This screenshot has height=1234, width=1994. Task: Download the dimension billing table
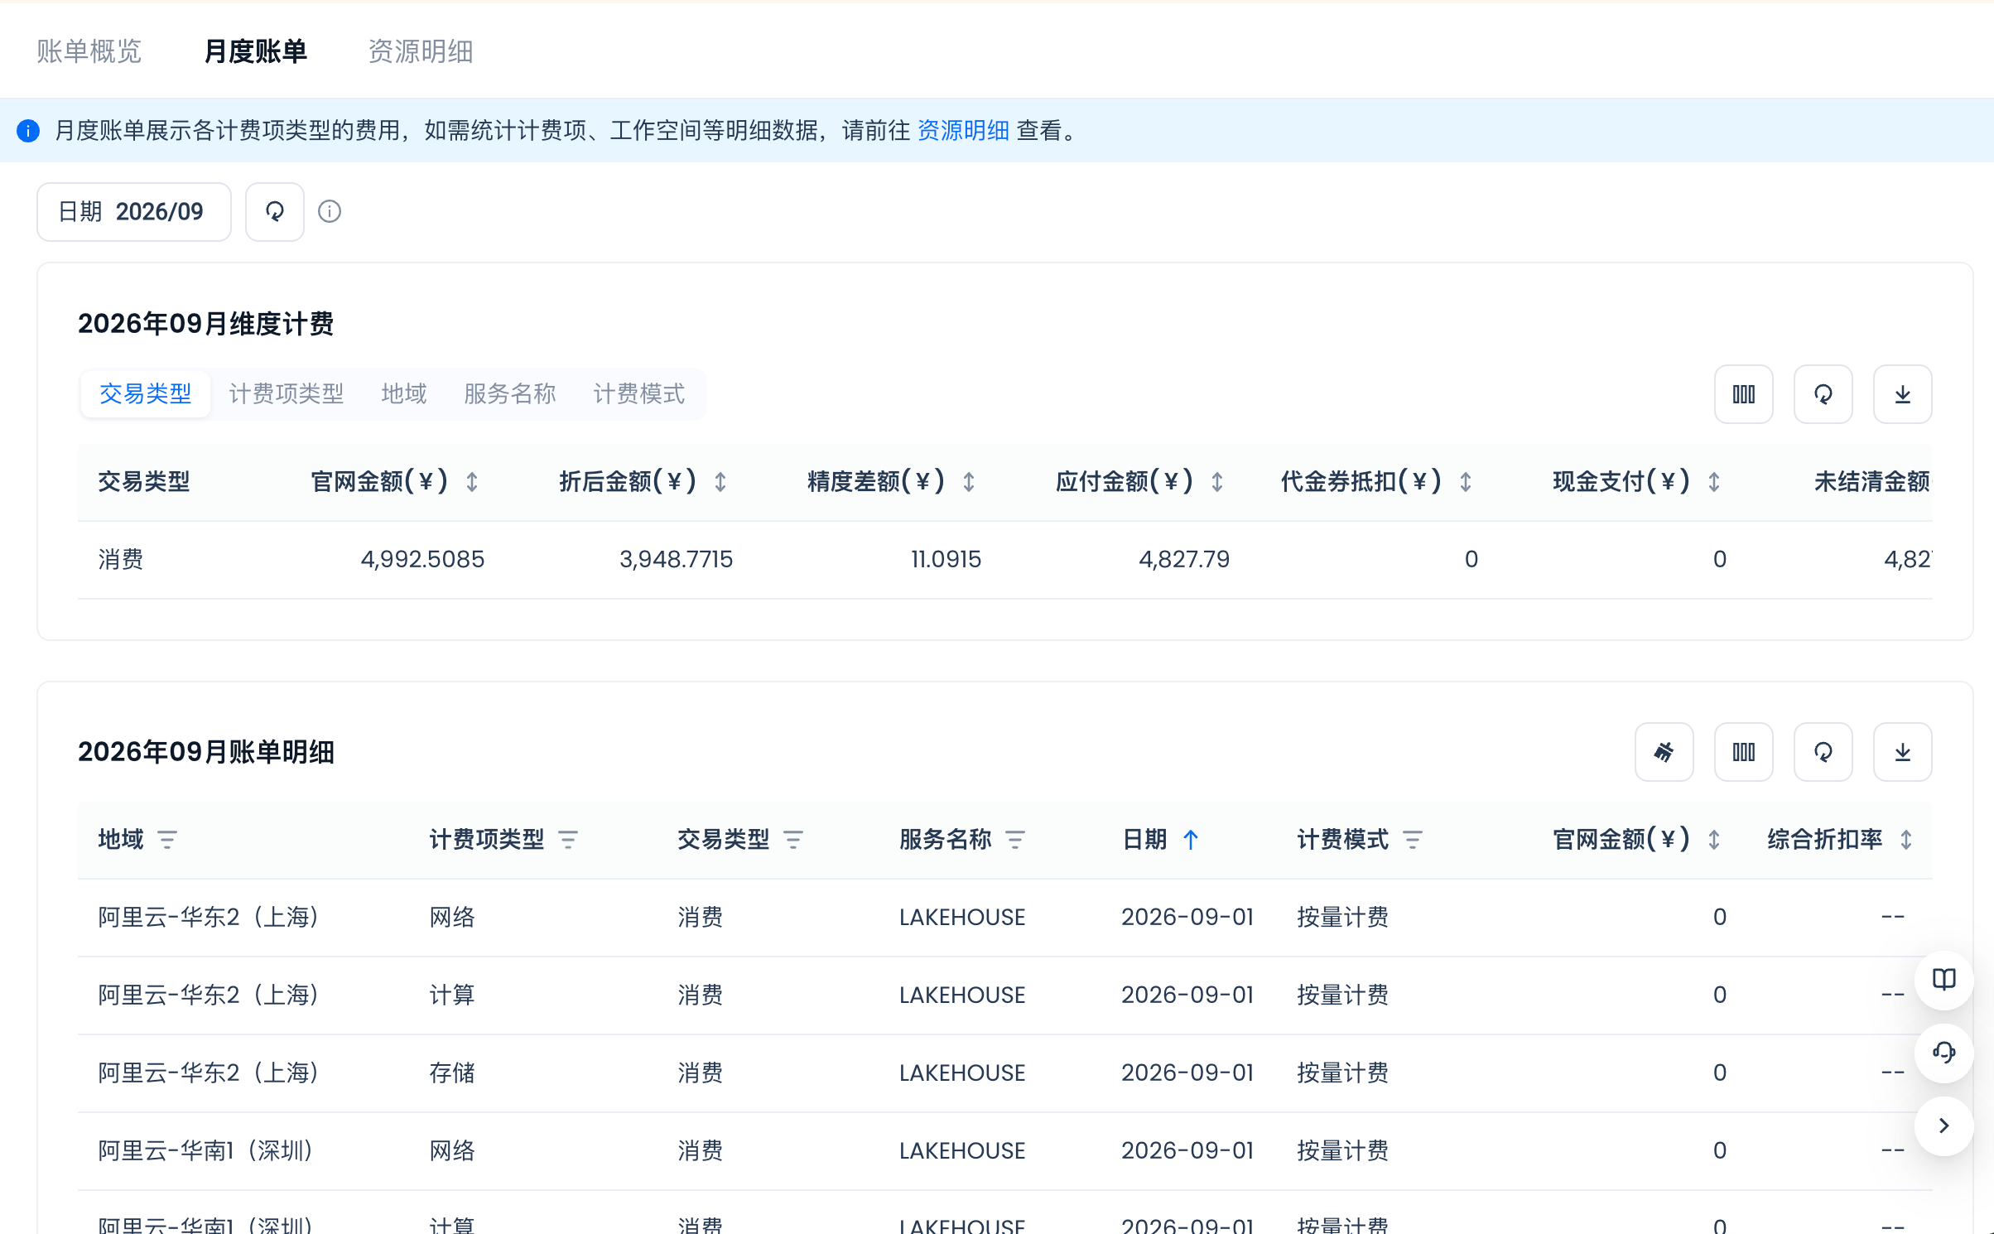[1903, 394]
